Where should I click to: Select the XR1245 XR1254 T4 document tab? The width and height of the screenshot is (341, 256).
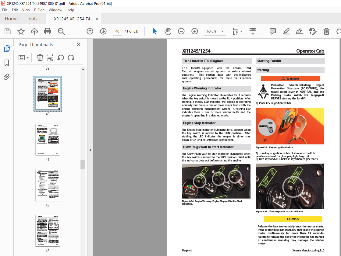pyautogui.click(x=73, y=19)
